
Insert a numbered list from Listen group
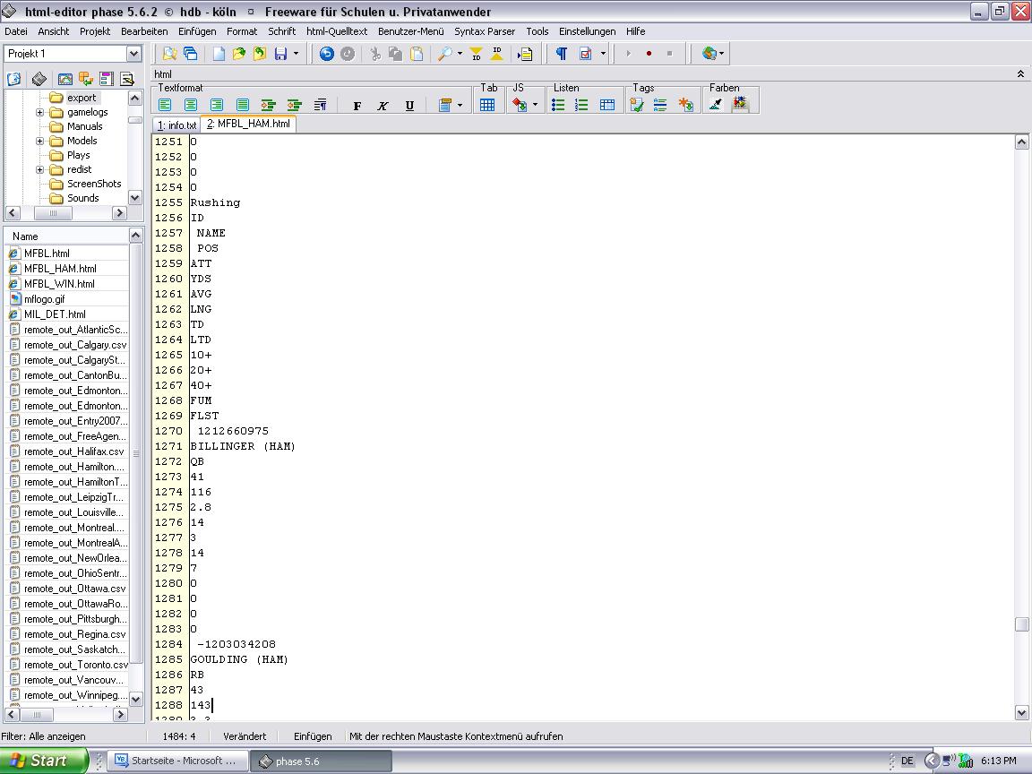pyautogui.click(x=581, y=105)
